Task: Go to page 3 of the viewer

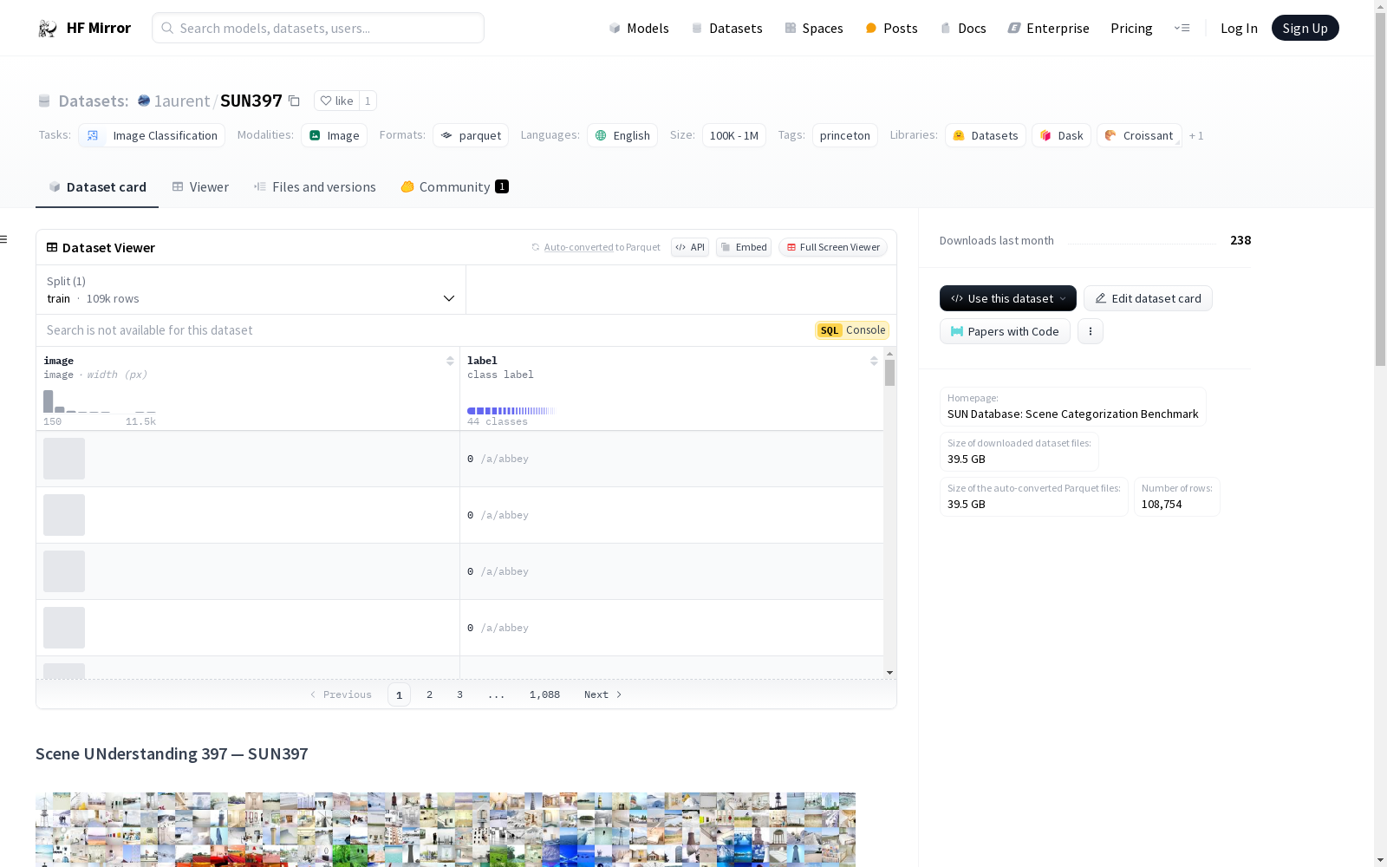Action: pyautogui.click(x=459, y=694)
